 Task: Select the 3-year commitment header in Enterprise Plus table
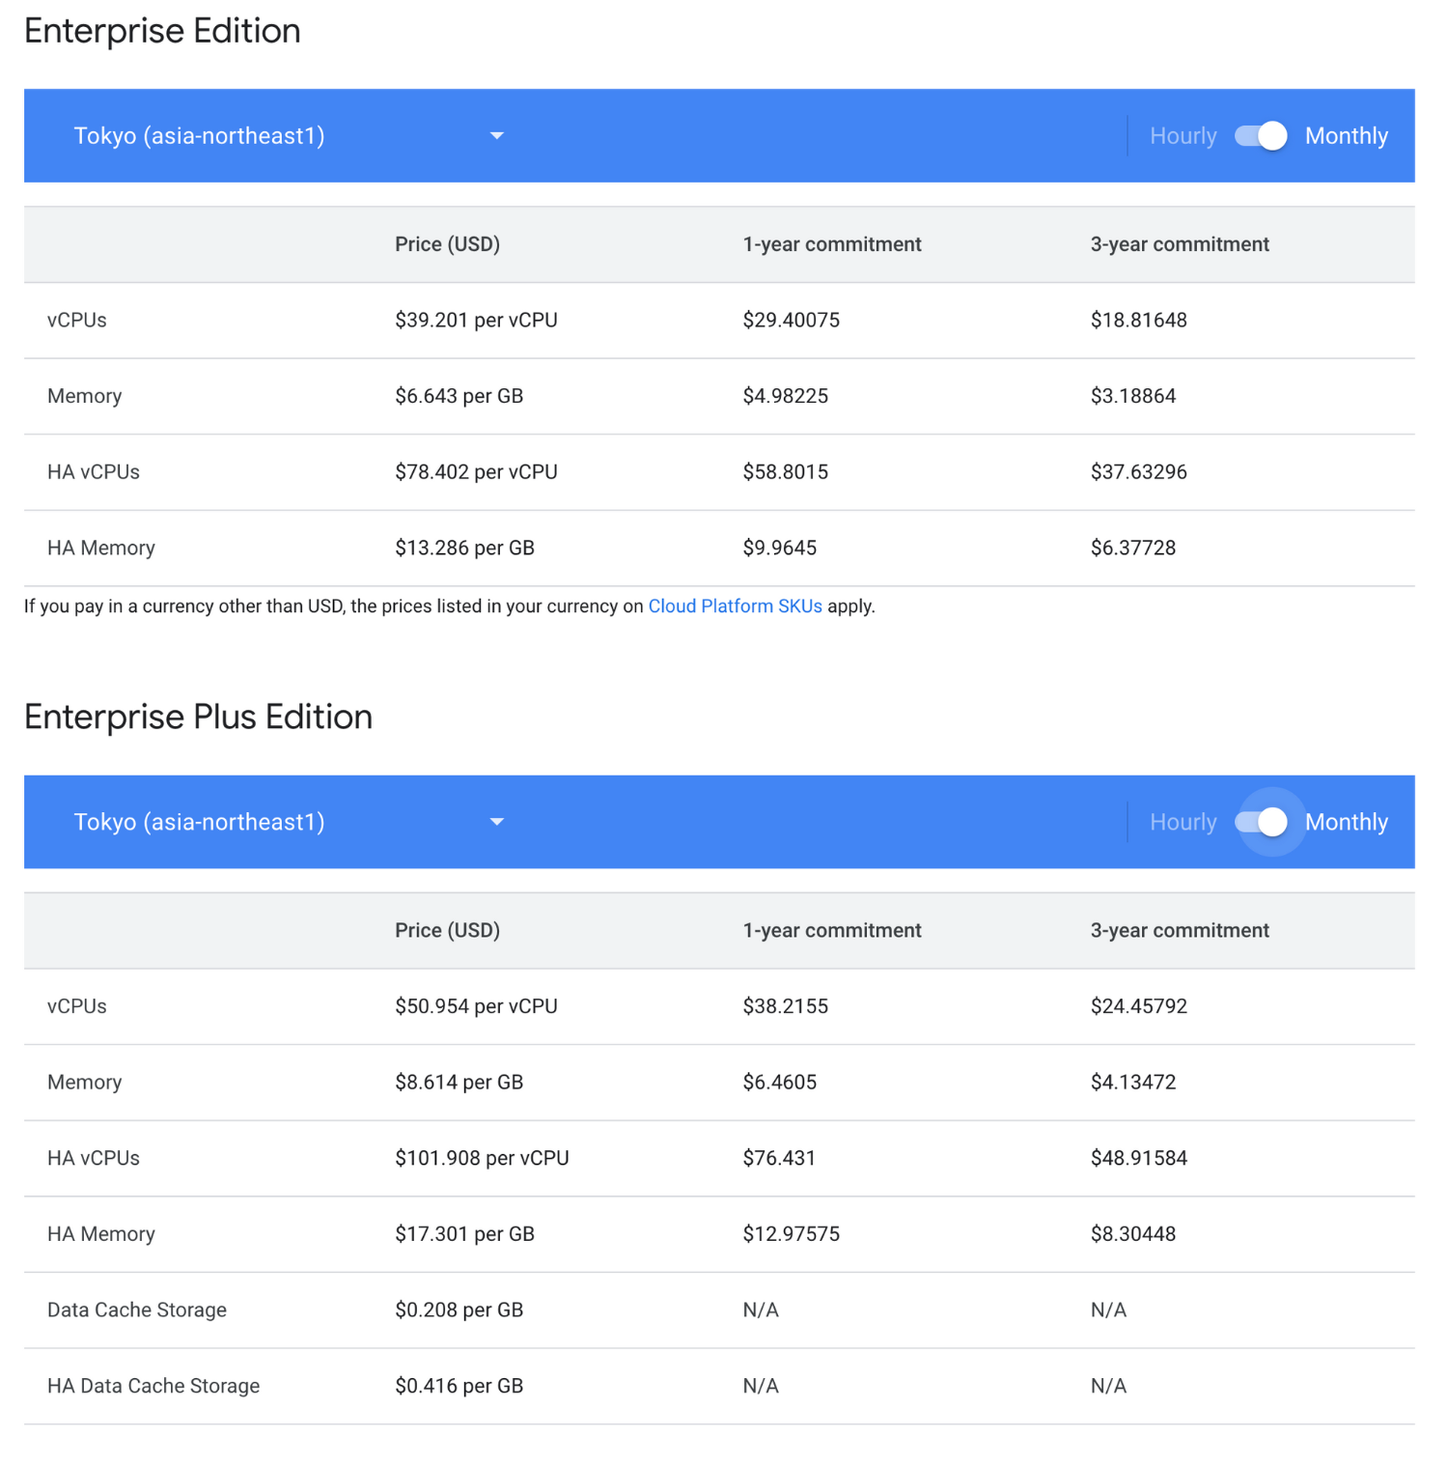(1180, 930)
